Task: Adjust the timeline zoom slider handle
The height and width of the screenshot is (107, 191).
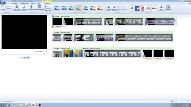Action: [x=182, y=101]
